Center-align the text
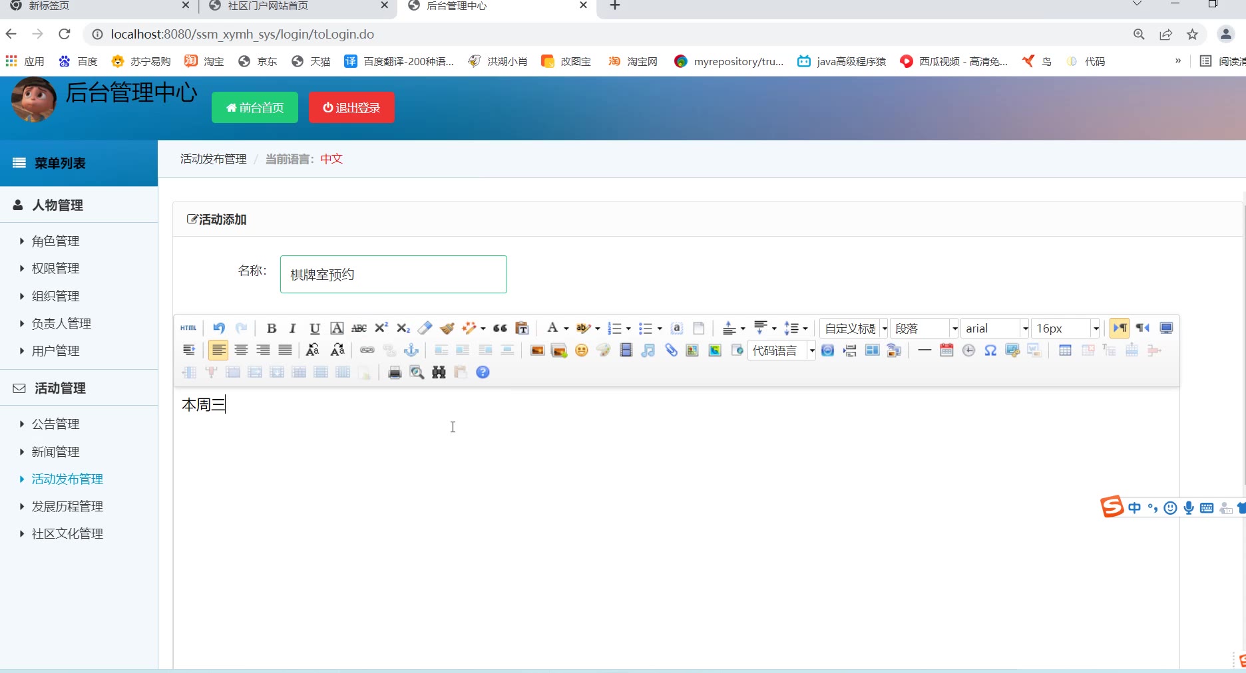The image size is (1246, 673). coord(241,350)
